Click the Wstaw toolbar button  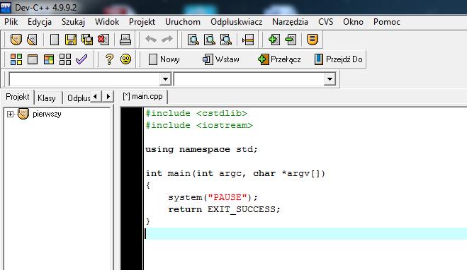(220, 59)
